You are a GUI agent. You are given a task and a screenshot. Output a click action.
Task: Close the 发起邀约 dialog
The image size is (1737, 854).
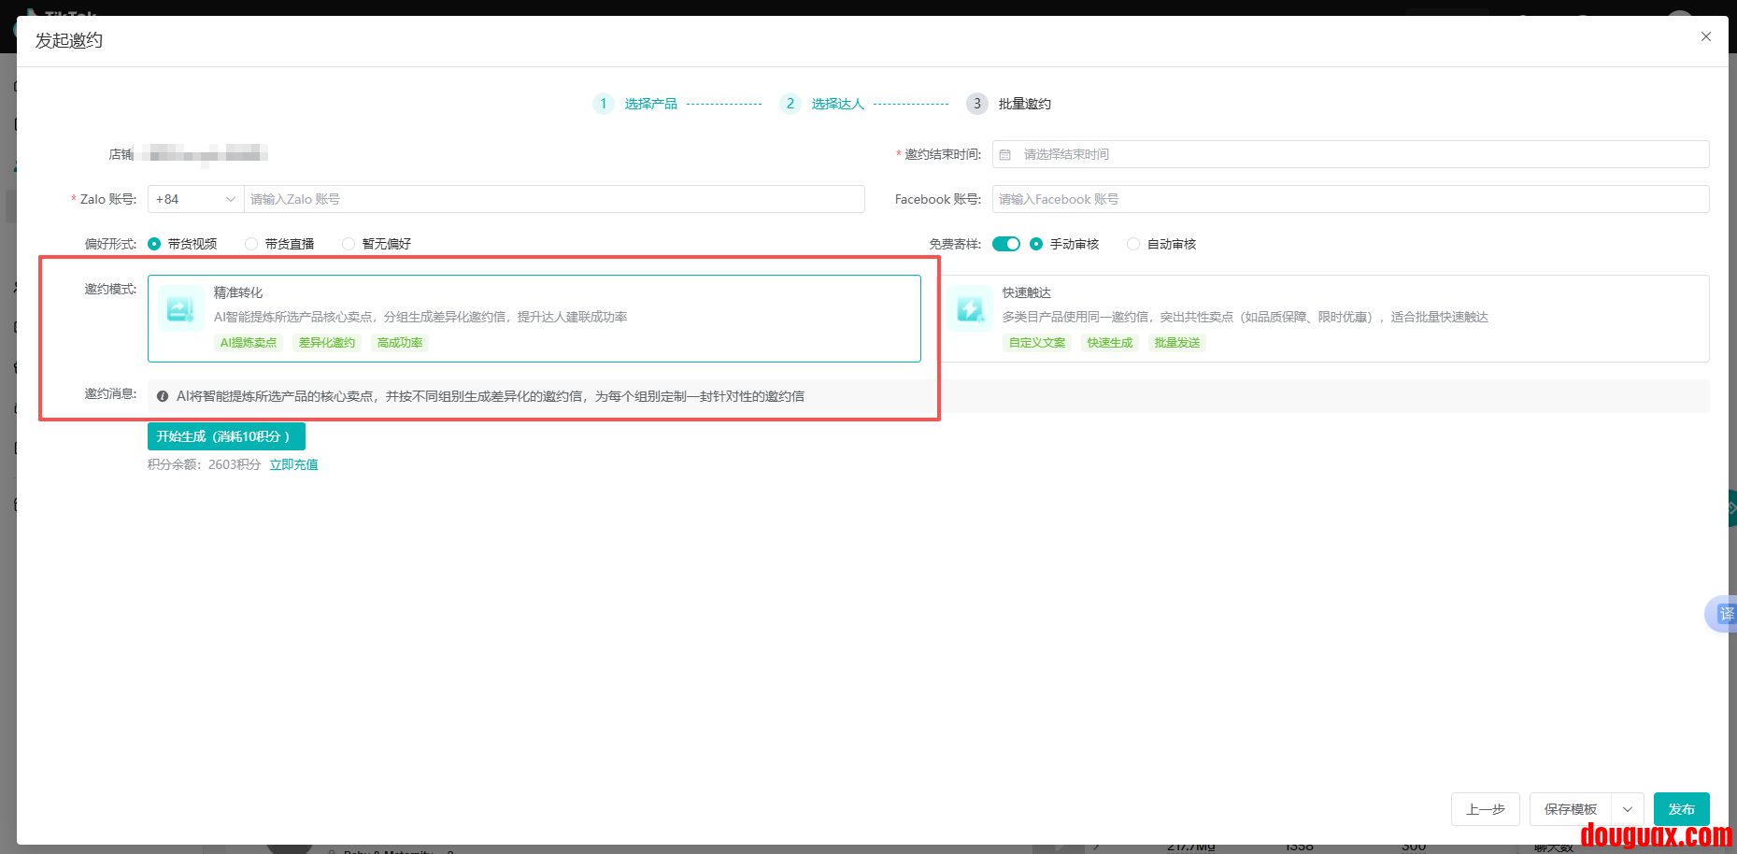click(x=1705, y=37)
